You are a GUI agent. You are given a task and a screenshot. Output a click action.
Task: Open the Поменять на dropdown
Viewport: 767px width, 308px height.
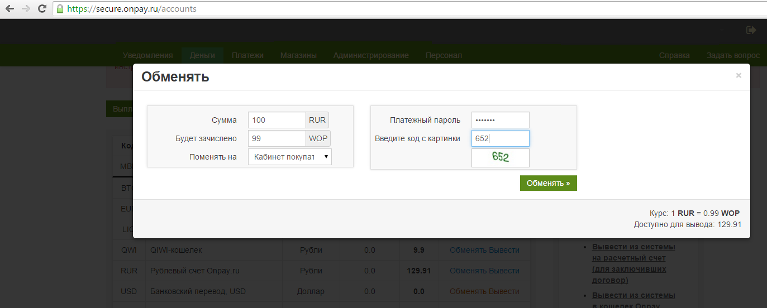(x=289, y=157)
